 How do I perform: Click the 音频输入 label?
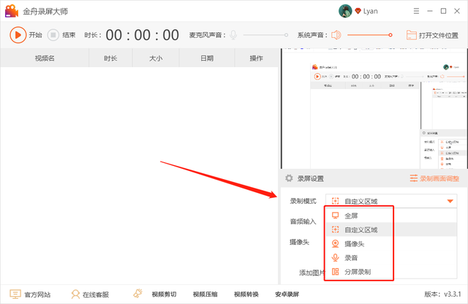[x=303, y=221]
